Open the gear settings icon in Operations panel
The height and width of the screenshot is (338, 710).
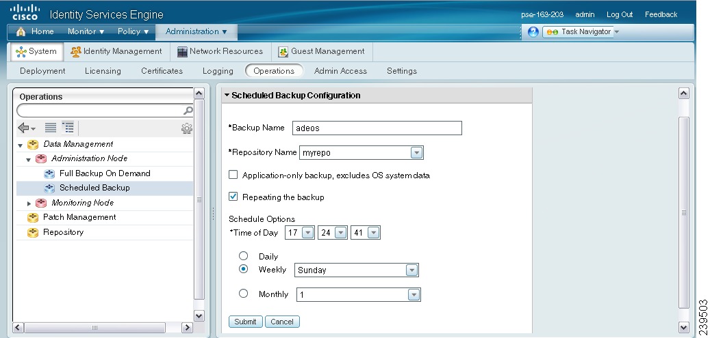(186, 128)
